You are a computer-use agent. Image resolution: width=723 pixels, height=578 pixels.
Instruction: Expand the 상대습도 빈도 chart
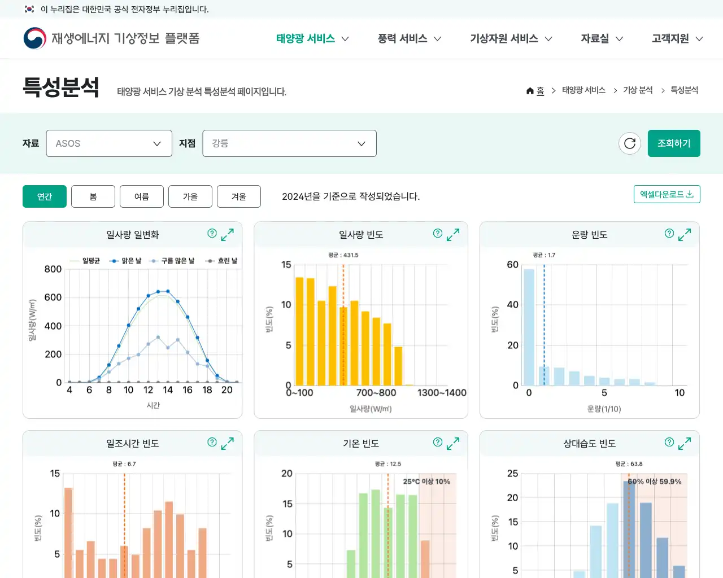685,444
